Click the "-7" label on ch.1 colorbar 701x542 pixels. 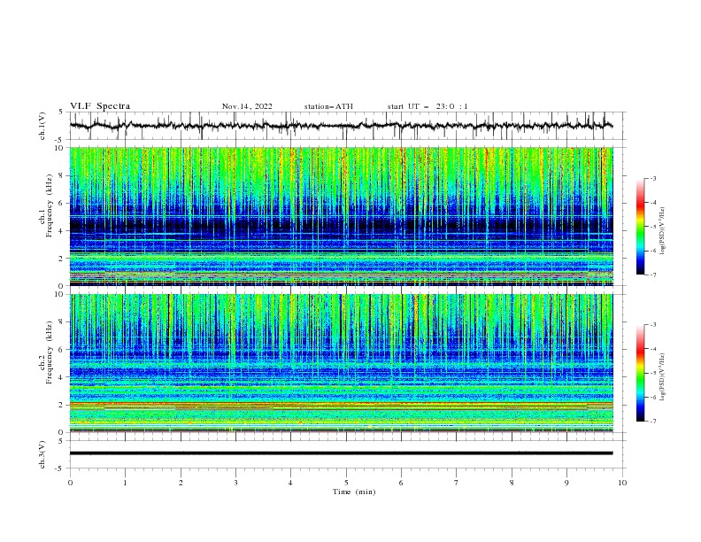[x=652, y=275]
